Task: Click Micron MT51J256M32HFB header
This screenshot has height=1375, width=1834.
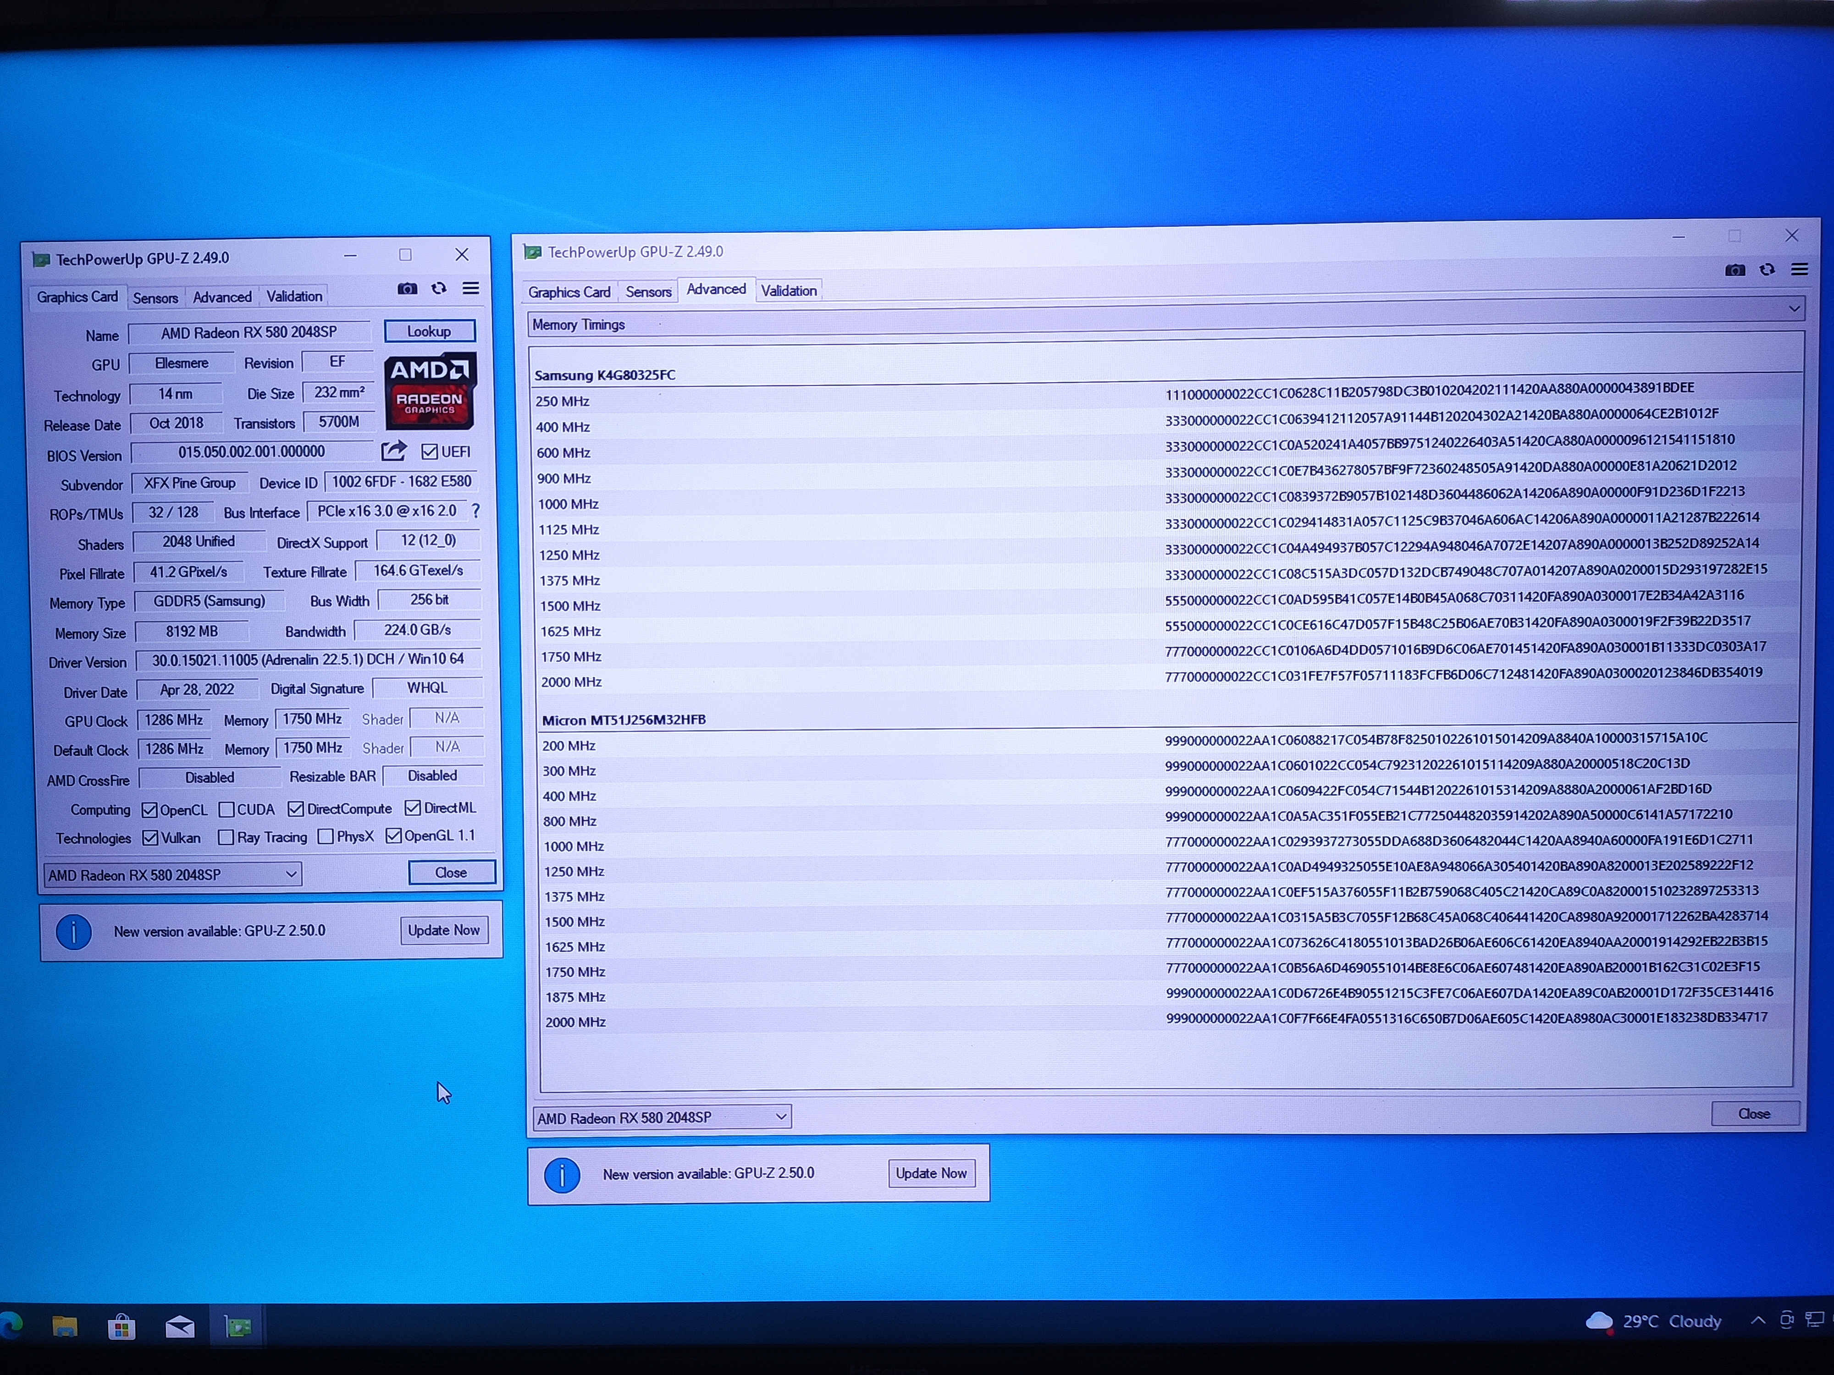Action: pos(624,720)
